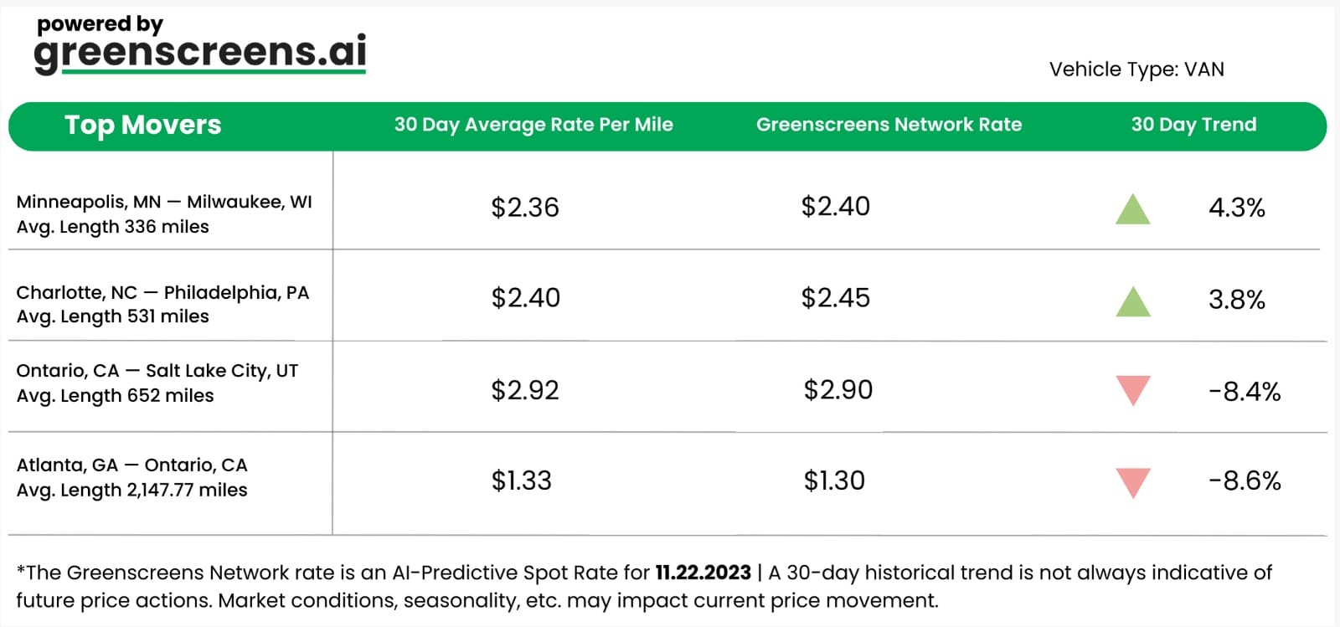The width and height of the screenshot is (1340, 627).
Task: Select the Atlanta, GA — Ontario, CA lane
Action: click(132, 465)
